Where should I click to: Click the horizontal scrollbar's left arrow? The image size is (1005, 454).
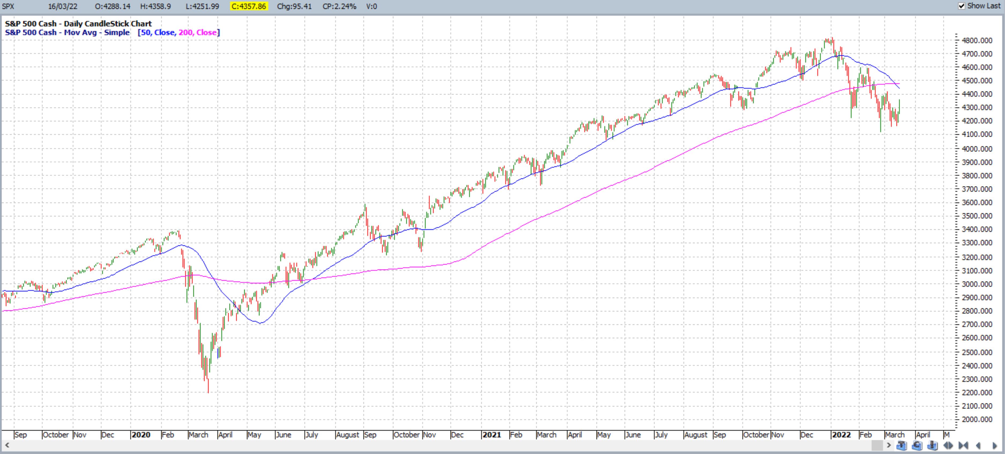[x=7, y=445]
